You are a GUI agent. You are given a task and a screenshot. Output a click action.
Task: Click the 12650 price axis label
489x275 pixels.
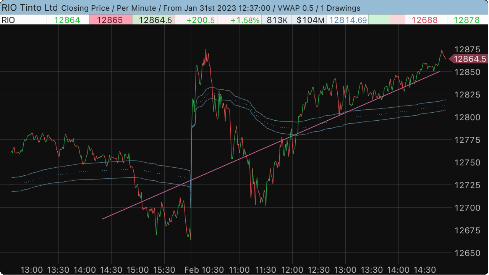point(467,253)
